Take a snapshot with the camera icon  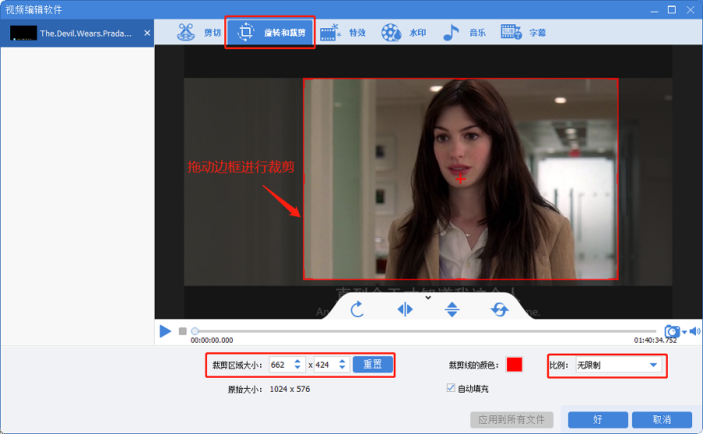(x=672, y=331)
